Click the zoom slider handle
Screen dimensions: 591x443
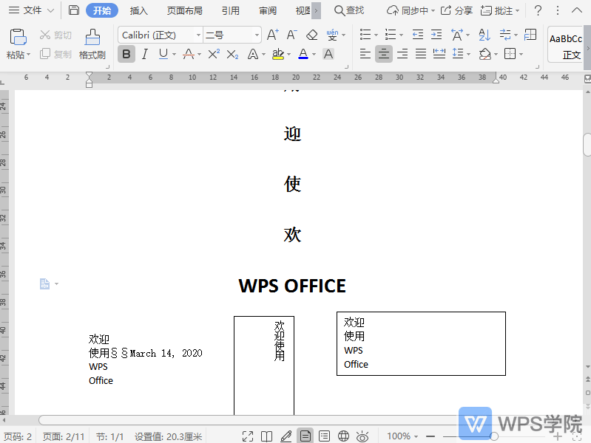click(x=494, y=436)
